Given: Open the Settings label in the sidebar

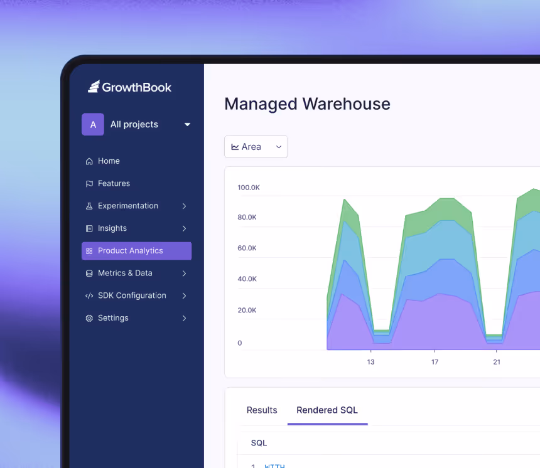Looking at the screenshot, I should pos(113,318).
